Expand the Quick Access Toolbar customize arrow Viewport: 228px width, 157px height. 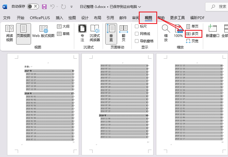click(x=71, y=7)
